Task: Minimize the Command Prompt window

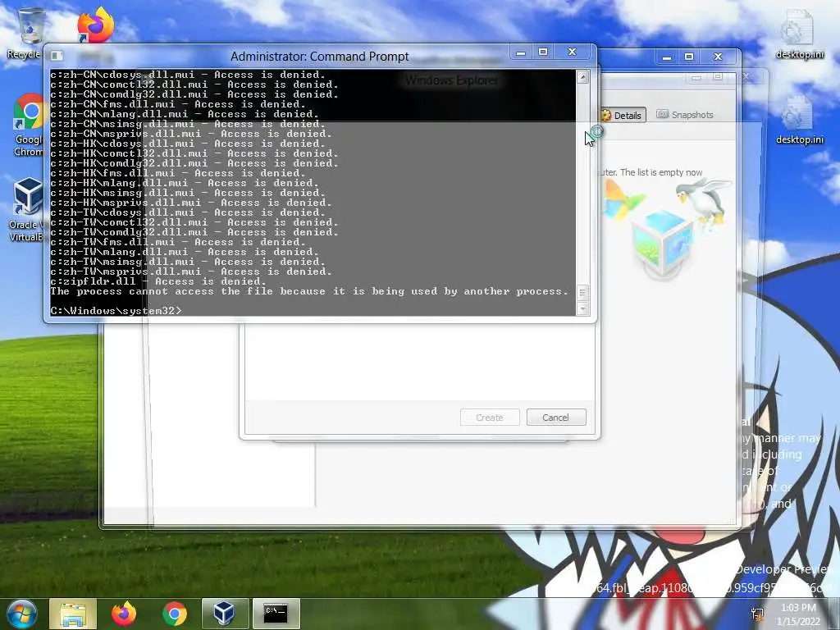Action: 521,52
